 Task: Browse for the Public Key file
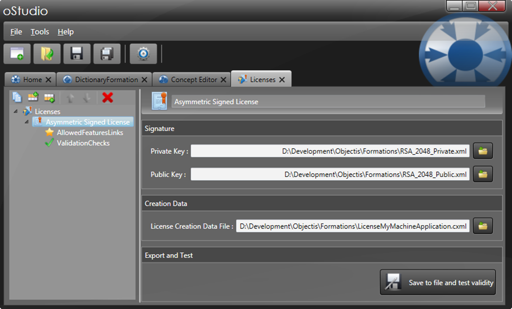coord(483,174)
